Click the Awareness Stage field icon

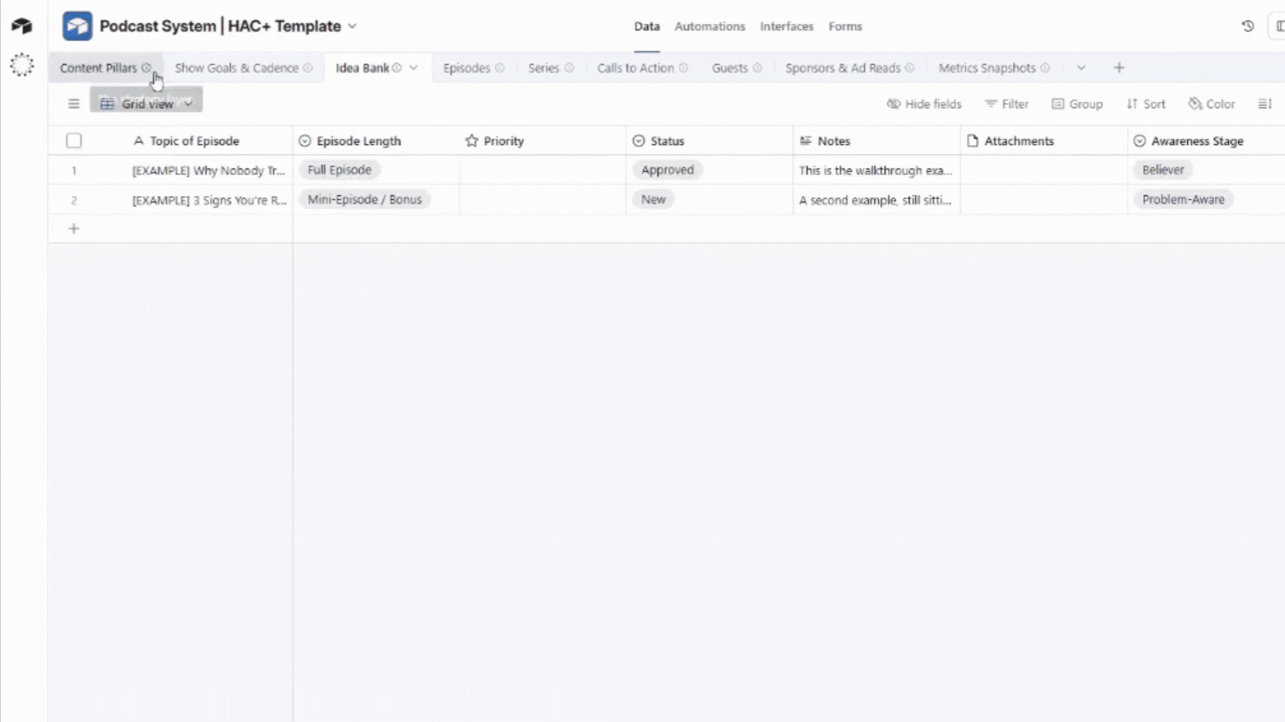(x=1140, y=141)
